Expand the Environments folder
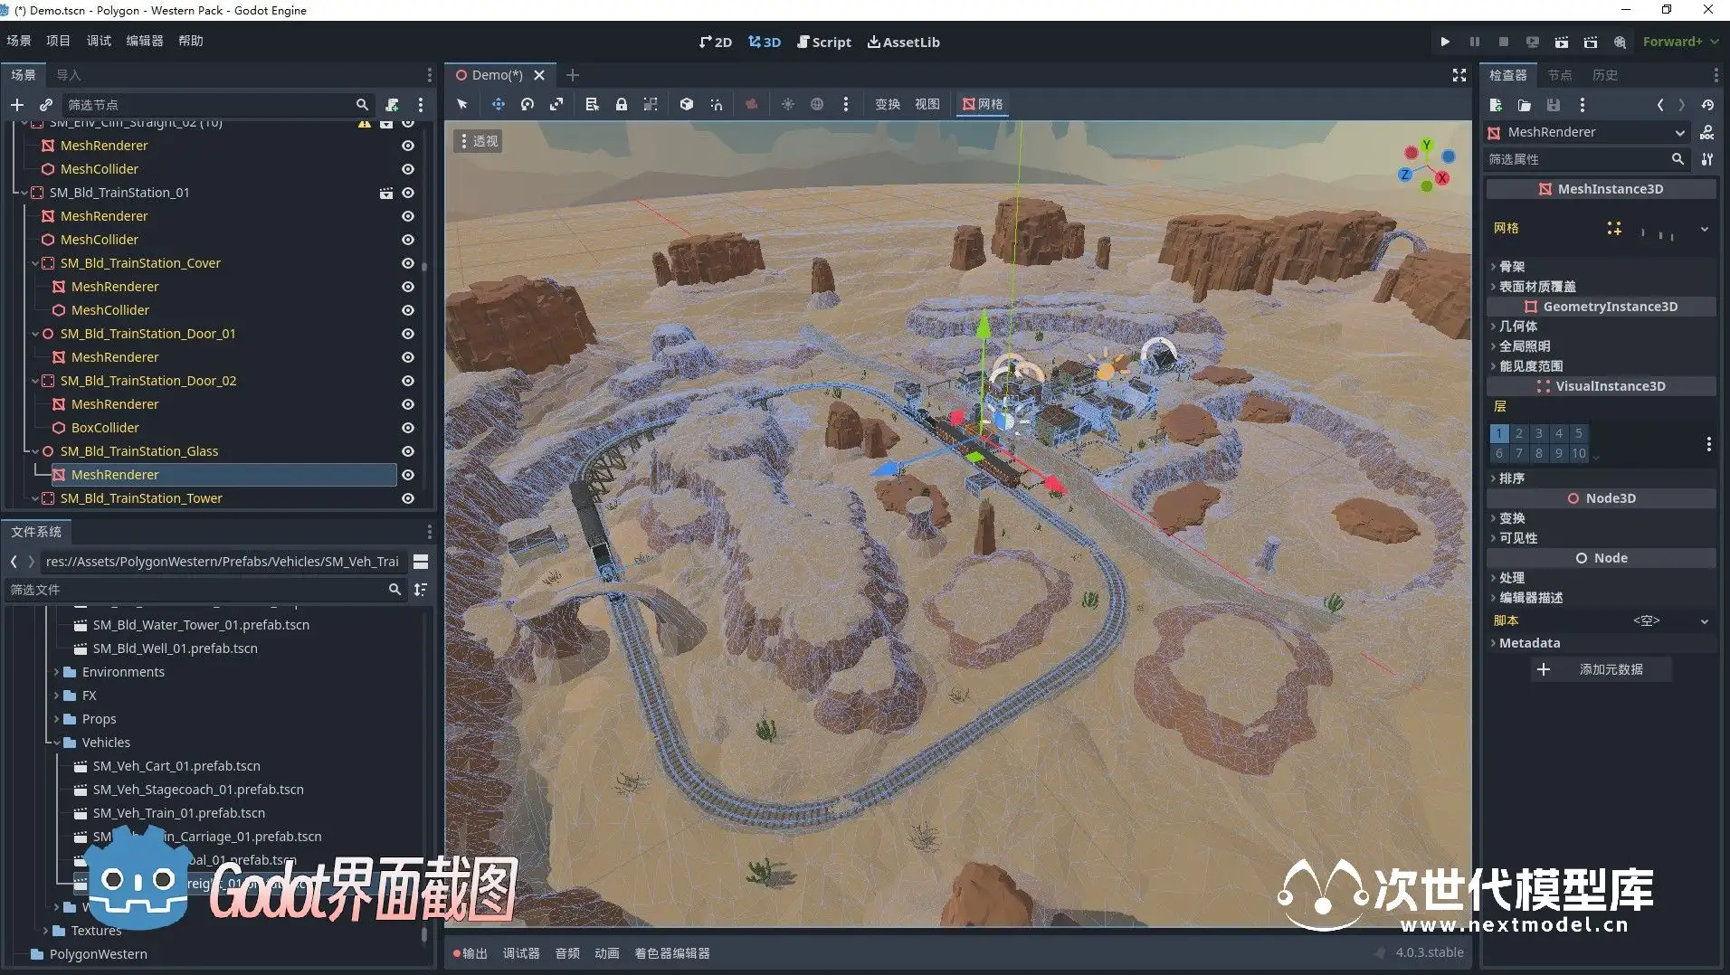This screenshot has width=1730, height=975. [x=57, y=672]
